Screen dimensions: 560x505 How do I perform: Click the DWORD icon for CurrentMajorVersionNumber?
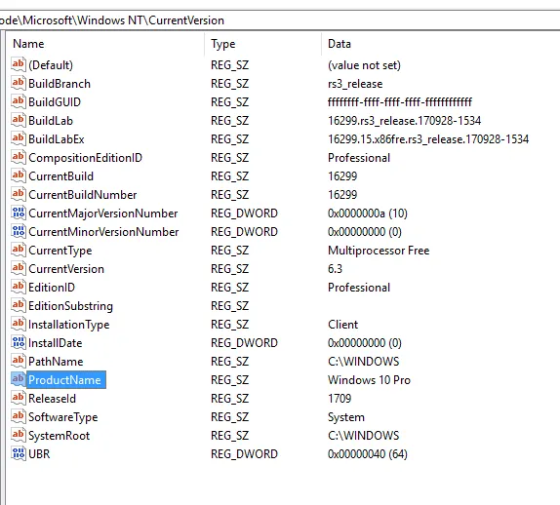pyautogui.click(x=19, y=214)
